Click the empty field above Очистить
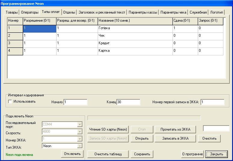Screen dimensions: 233x161 [x=216, y=128]
